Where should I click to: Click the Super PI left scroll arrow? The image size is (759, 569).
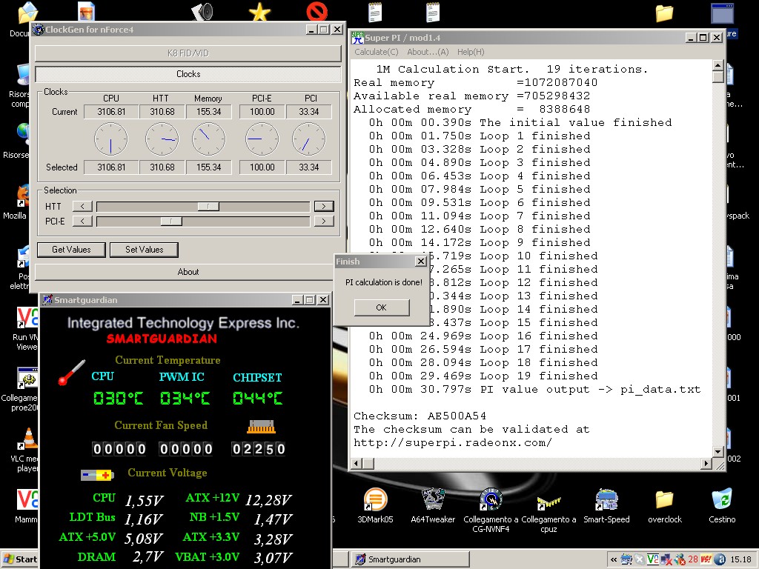click(357, 464)
